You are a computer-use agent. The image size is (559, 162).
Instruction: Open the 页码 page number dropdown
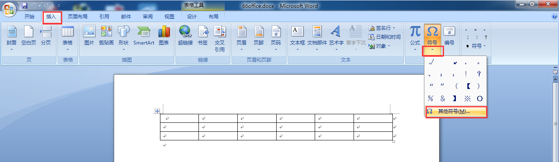[x=276, y=38]
